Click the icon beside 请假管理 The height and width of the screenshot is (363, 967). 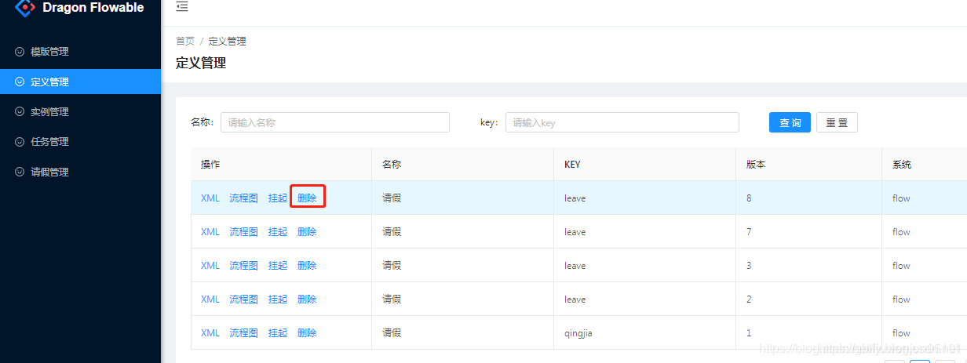20,172
